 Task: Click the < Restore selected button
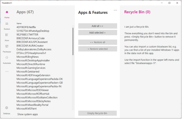point(97,49)
